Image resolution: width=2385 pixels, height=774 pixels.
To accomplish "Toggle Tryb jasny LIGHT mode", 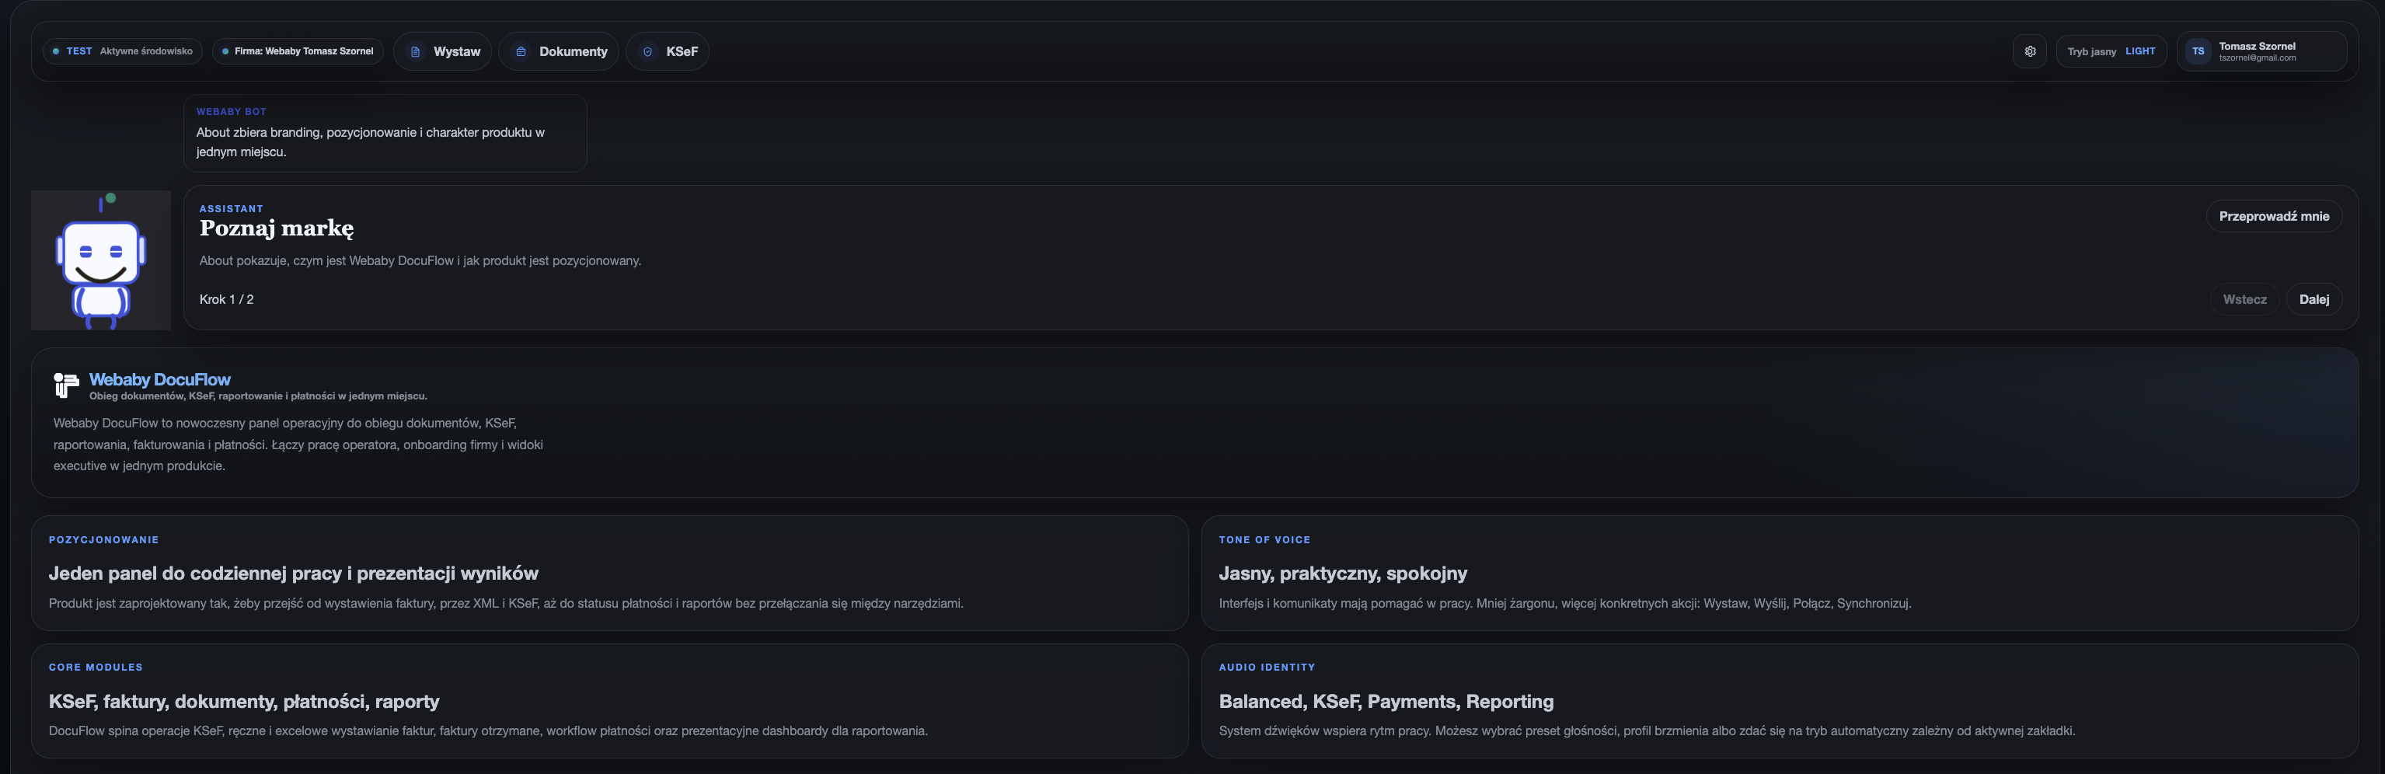I will point(2111,52).
